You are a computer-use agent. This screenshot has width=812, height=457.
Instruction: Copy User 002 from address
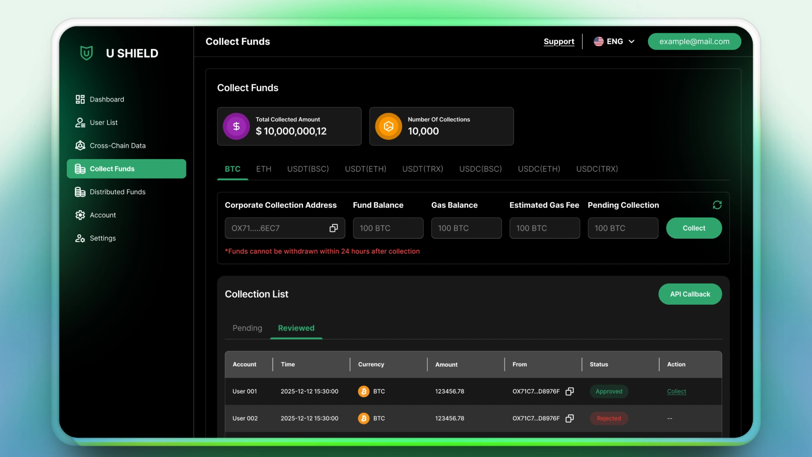570,418
